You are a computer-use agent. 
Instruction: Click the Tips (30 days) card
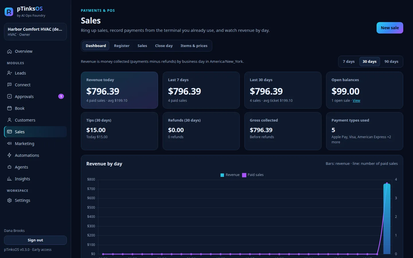pyautogui.click(x=119, y=131)
